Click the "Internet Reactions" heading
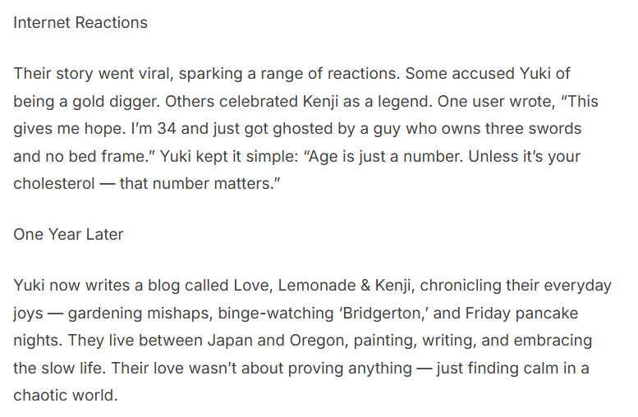The image size is (638, 417). pyautogui.click(x=80, y=23)
